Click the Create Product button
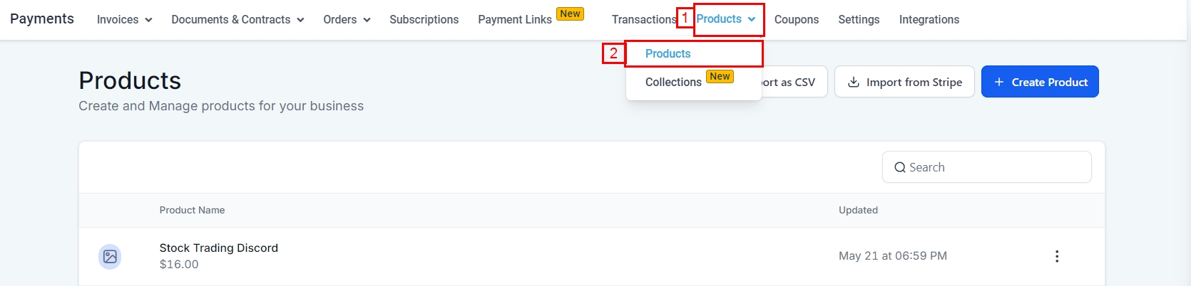The height and width of the screenshot is (286, 1191). 1040,83
